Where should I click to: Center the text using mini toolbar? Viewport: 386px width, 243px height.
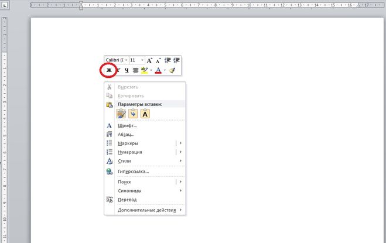tap(135, 70)
